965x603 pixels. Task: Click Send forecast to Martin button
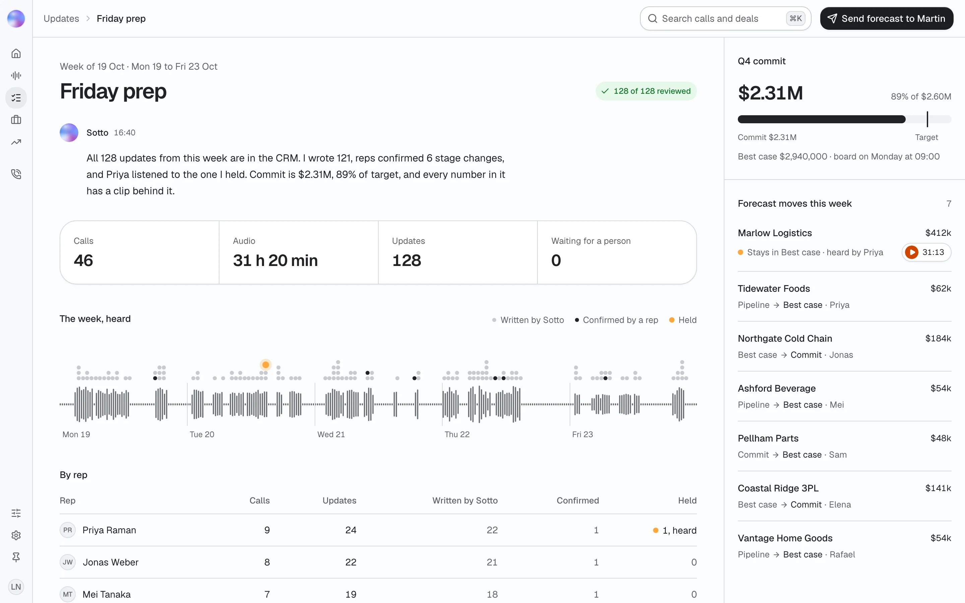(887, 18)
